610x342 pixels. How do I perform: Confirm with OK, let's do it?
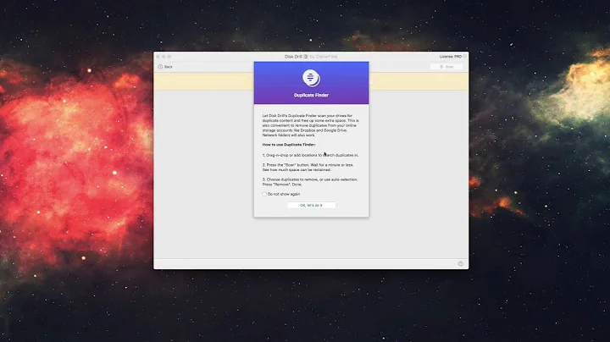(x=311, y=205)
